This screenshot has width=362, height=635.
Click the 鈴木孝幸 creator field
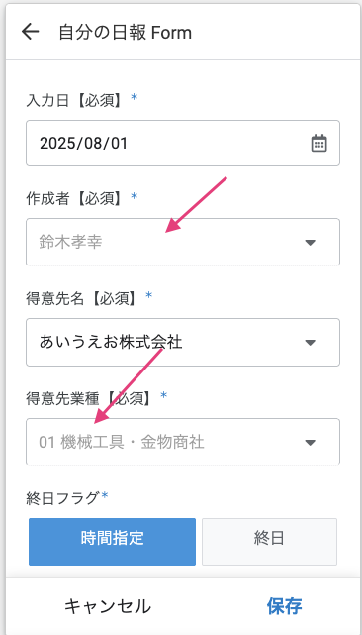click(x=183, y=242)
